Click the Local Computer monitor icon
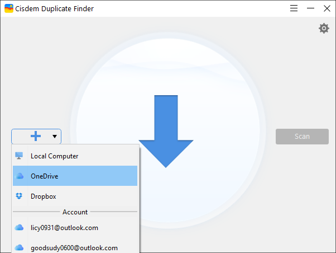336x253 pixels. coord(19,156)
